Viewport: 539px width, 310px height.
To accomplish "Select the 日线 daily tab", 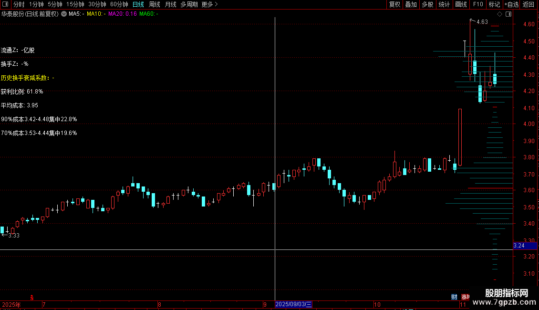I will click(138, 4).
